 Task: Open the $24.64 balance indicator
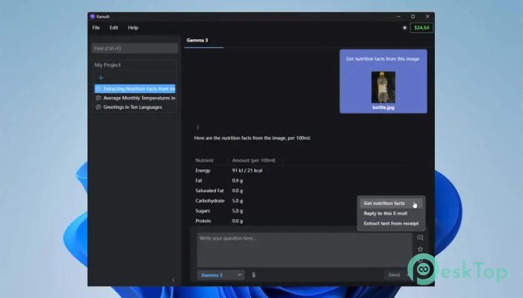(421, 28)
